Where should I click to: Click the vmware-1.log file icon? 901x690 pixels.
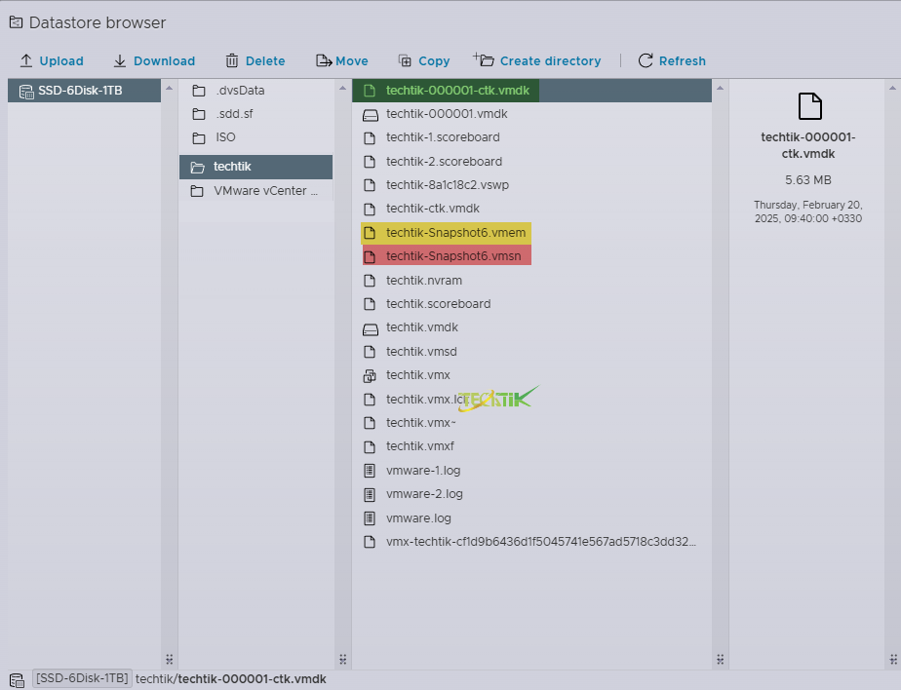point(370,471)
